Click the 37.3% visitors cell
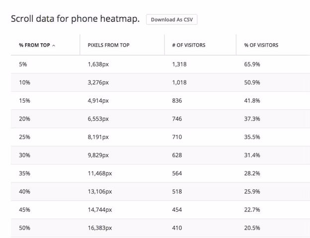 pyautogui.click(x=252, y=119)
